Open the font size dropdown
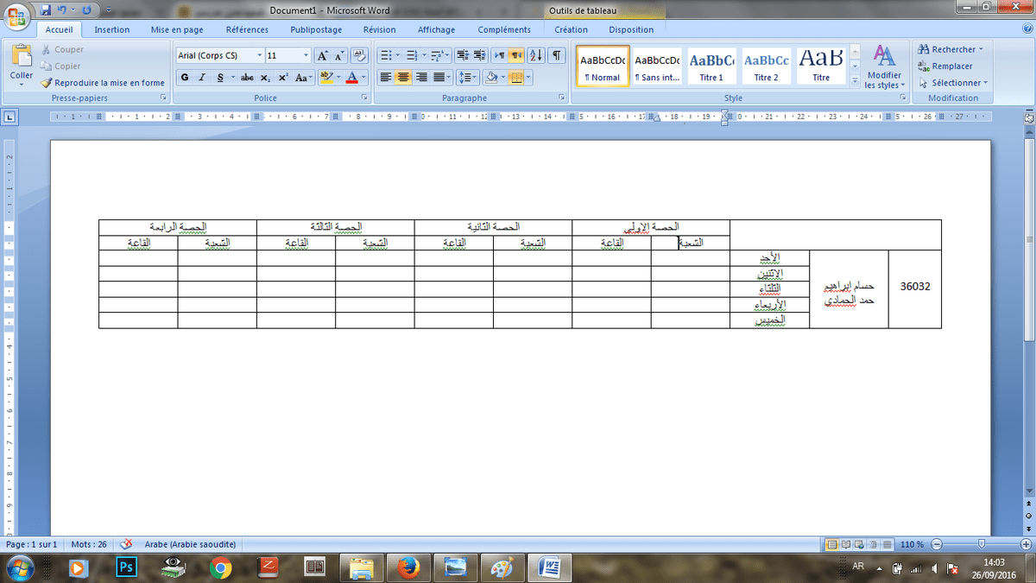This screenshot has height=583, width=1036. click(306, 55)
